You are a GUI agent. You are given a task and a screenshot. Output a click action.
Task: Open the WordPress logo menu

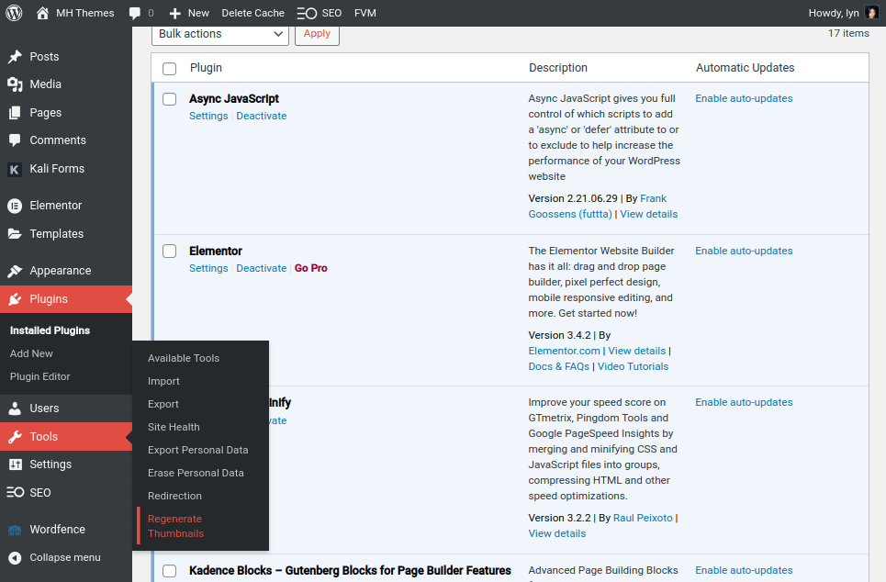pos(14,13)
